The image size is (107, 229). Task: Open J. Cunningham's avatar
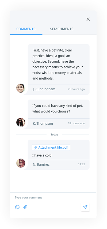[21, 88]
